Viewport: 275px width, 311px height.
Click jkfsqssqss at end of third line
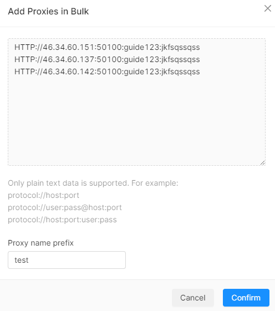[181, 72]
